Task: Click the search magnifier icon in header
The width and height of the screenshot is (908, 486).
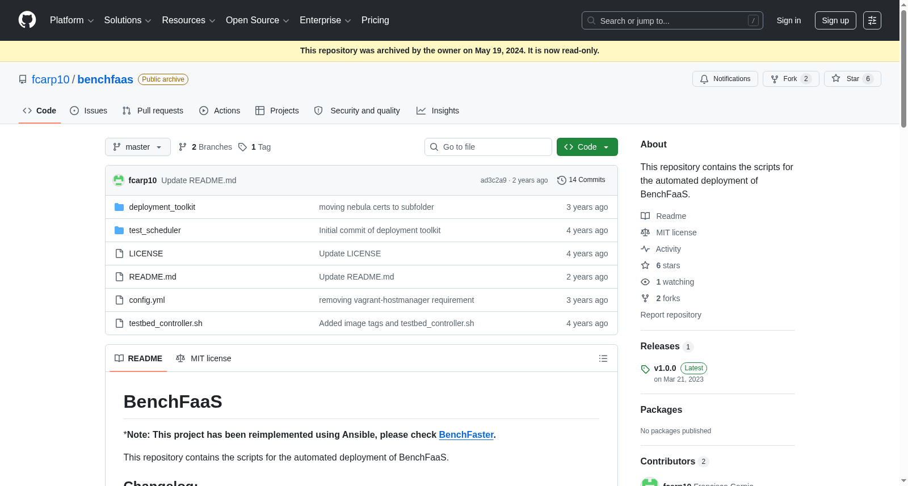Action: (591, 20)
